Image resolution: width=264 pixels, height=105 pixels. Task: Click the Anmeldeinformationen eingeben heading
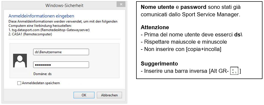pos(41,16)
